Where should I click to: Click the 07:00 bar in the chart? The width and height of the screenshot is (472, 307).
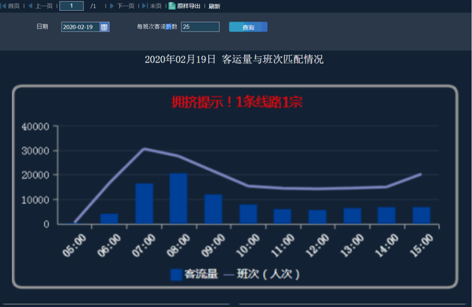pyautogui.click(x=144, y=204)
